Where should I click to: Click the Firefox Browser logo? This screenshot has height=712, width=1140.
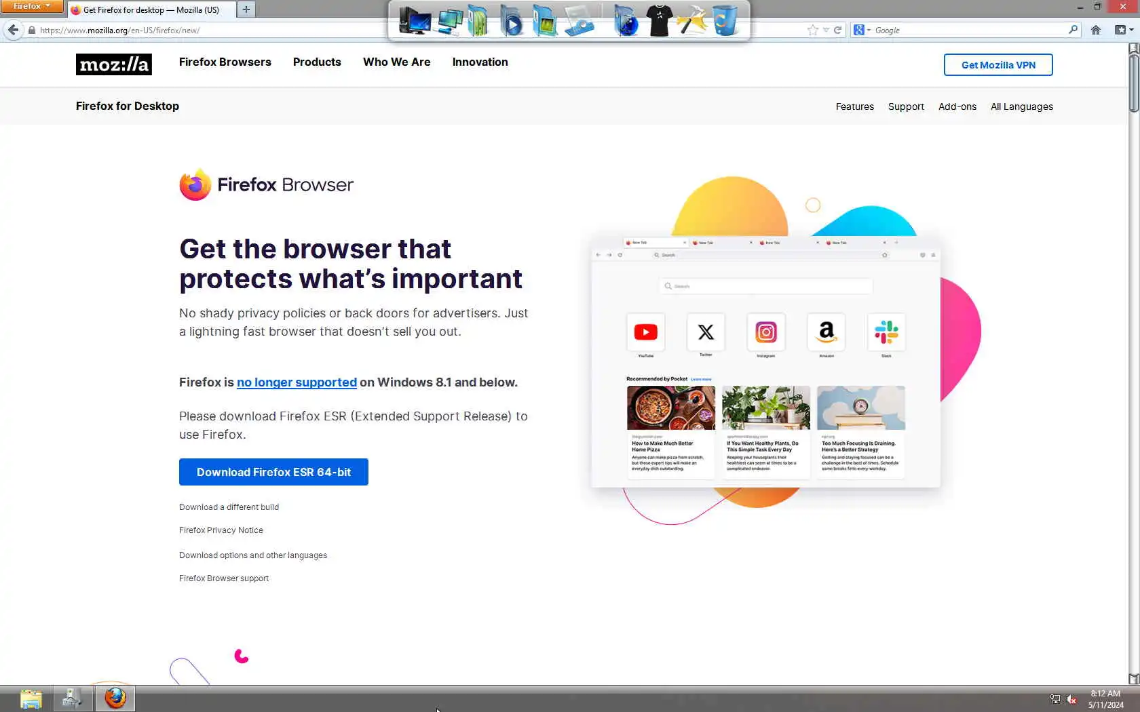pyautogui.click(x=266, y=184)
